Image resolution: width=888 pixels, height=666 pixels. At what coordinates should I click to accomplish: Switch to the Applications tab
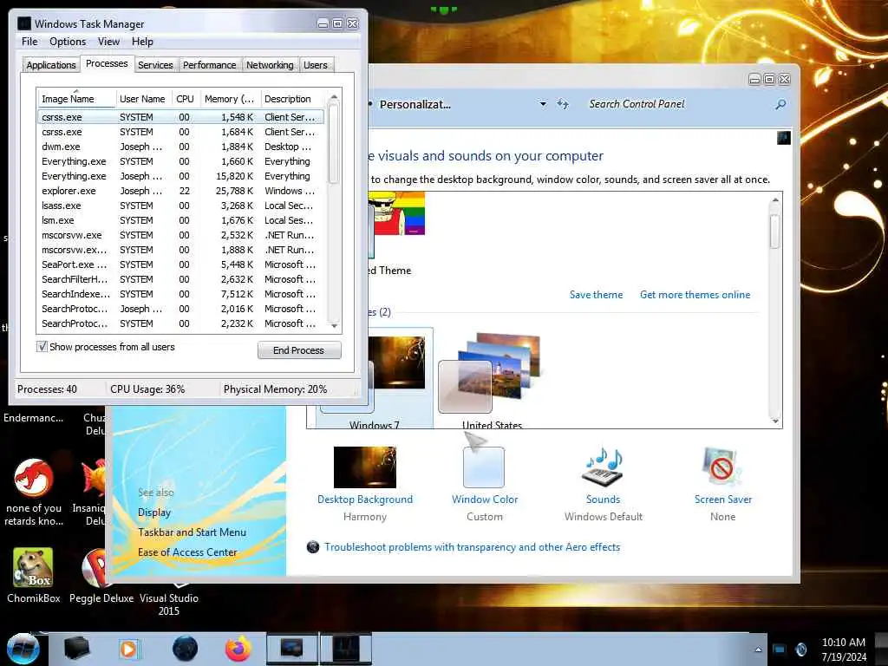click(51, 65)
